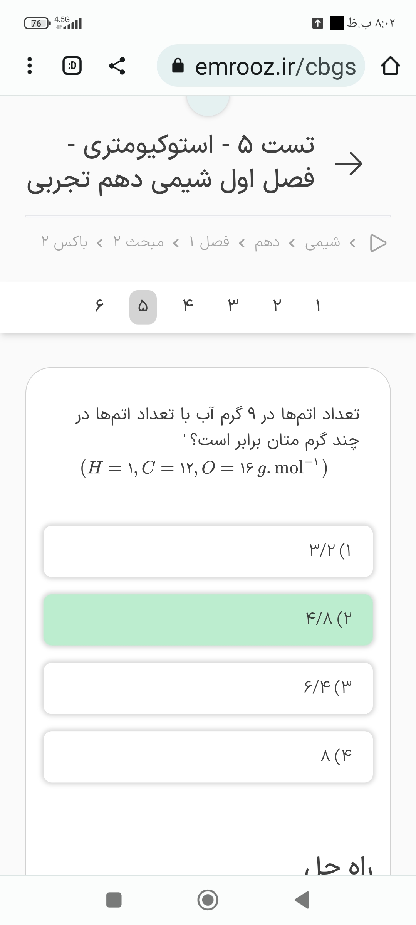
Task: Click the breadcrumb triangle play icon
Action: 377,243
